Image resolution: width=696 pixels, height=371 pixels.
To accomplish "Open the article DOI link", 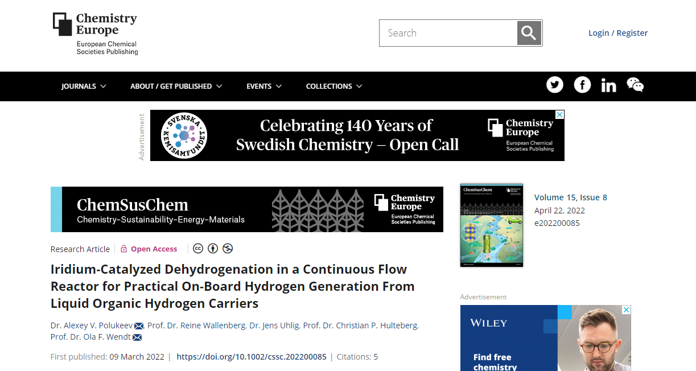I will 252,357.
